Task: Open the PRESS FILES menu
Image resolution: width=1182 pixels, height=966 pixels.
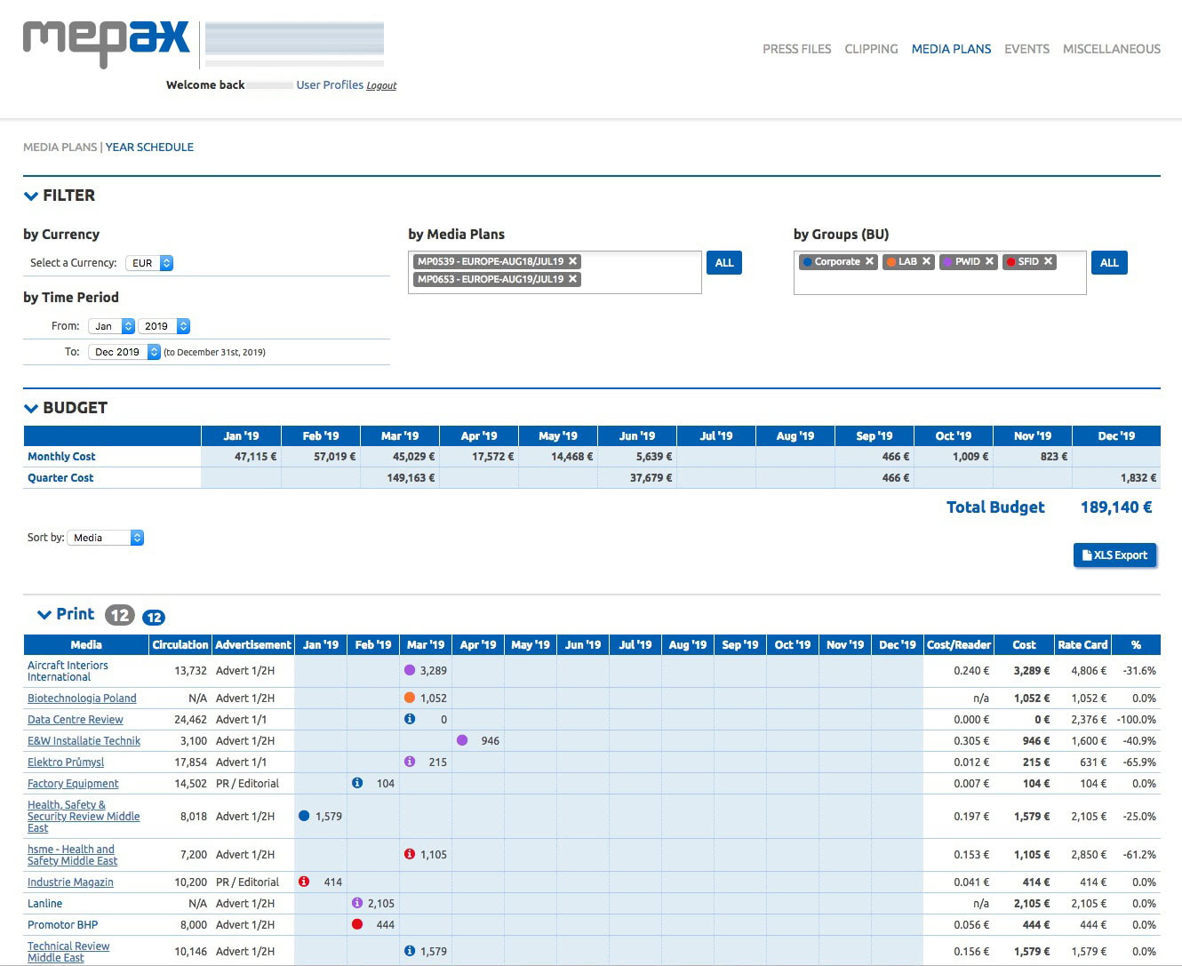Action: tap(797, 49)
